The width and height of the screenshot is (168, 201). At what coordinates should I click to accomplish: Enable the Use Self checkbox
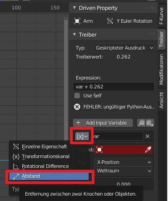(77, 96)
